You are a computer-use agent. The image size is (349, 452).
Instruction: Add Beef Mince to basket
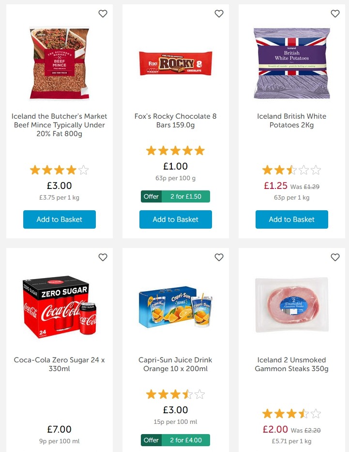tap(59, 219)
